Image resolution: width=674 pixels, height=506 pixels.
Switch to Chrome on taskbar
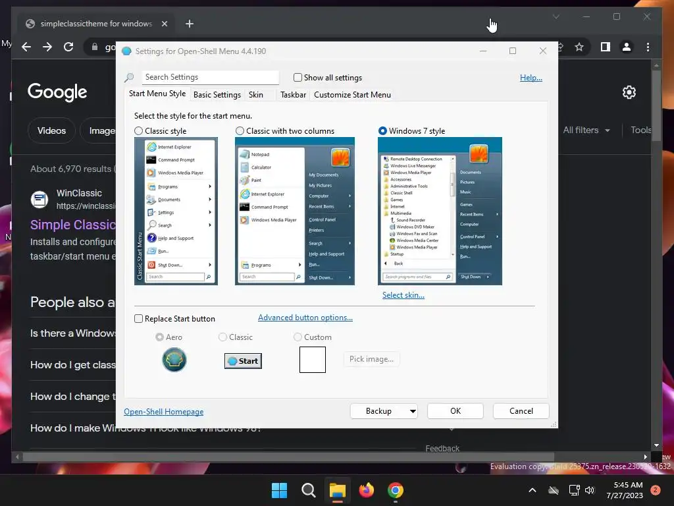pyautogui.click(x=396, y=490)
